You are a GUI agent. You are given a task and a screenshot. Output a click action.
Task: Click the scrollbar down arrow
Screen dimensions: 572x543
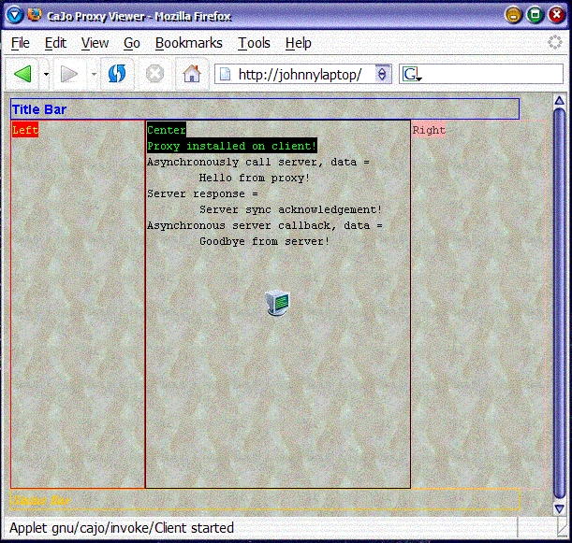[559, 508]
